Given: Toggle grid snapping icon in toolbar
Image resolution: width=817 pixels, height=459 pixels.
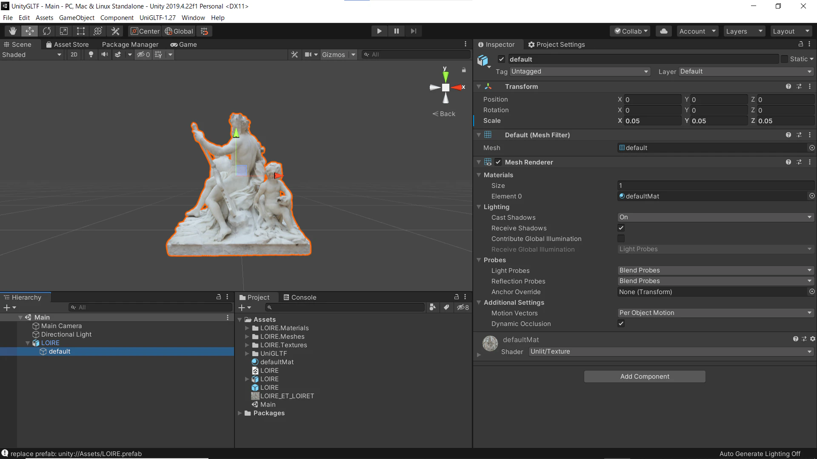Looking at the screenshot, I should [x=205, y=31].
